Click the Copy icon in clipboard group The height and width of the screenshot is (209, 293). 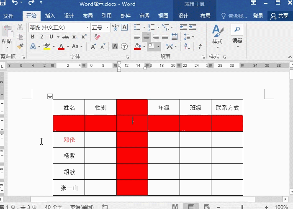pos(20,37)
